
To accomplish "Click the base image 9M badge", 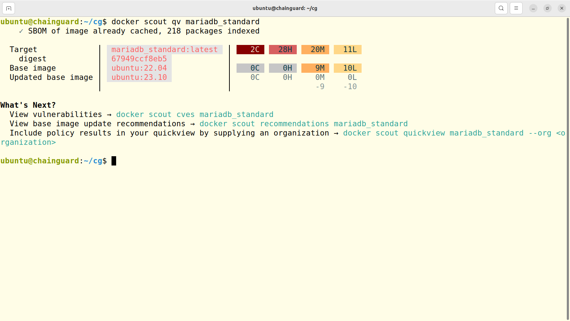I will [315, 68].
